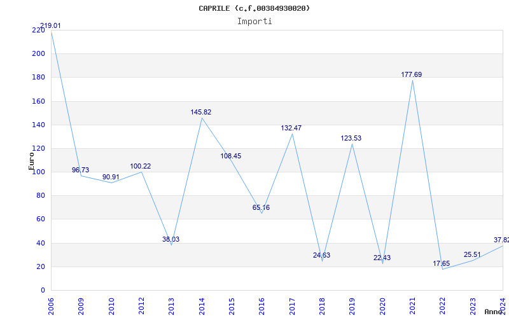Screen dimensions: 509x318
Task: Click the Importi subtitle
Action: [x=254, y=22]
